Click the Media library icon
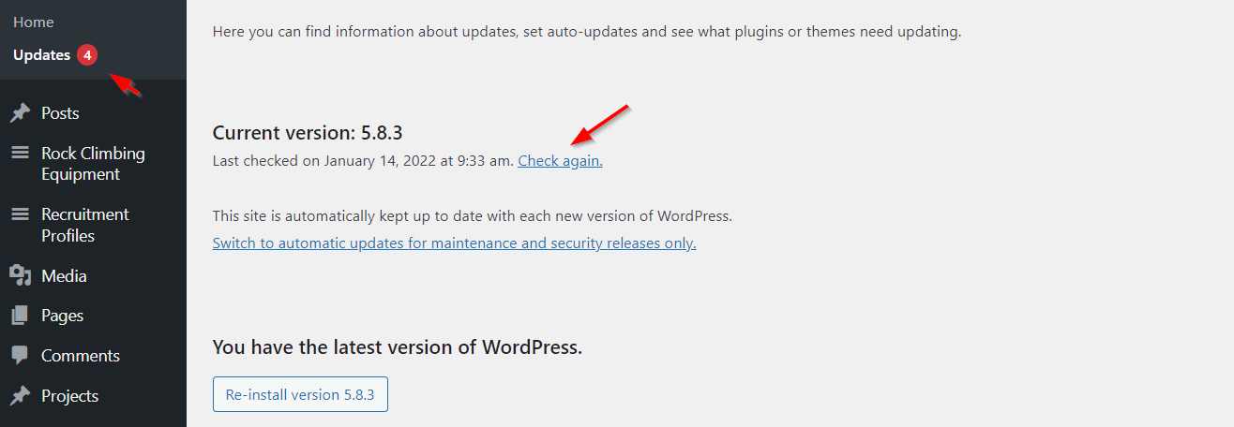 point(20,276)
